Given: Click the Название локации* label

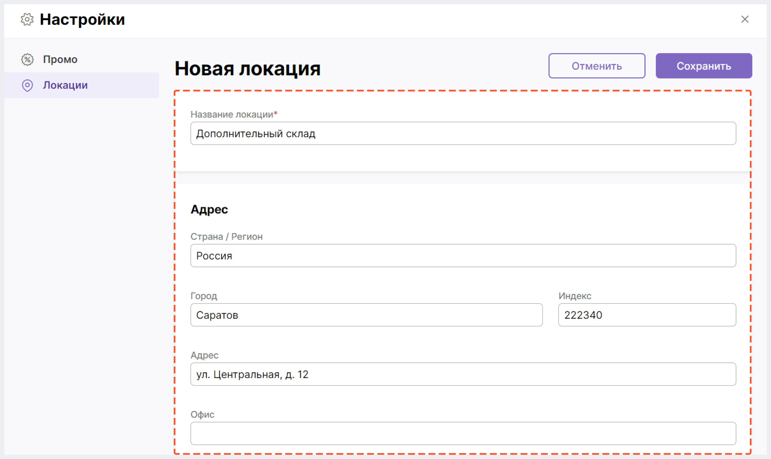Looking at the screenshot, I should (234, 114).
